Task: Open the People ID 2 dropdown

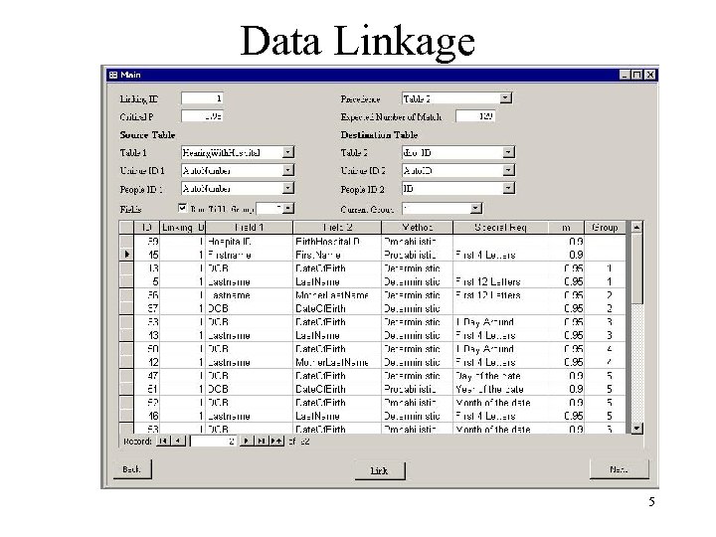Action: tap(508, 188)
